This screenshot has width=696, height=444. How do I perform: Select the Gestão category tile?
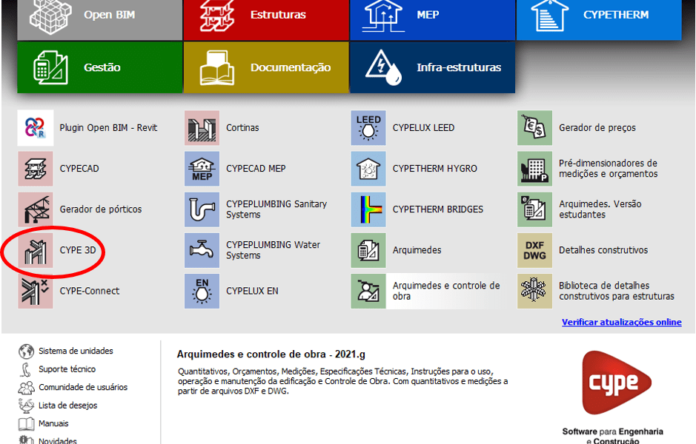coord(100,67)
